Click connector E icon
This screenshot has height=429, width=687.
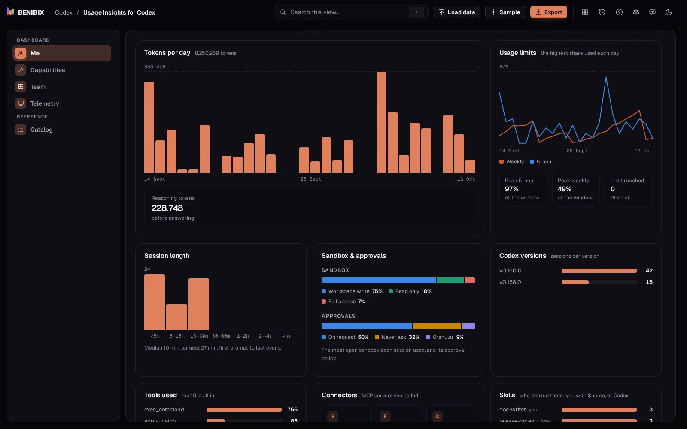click(333, 416)
